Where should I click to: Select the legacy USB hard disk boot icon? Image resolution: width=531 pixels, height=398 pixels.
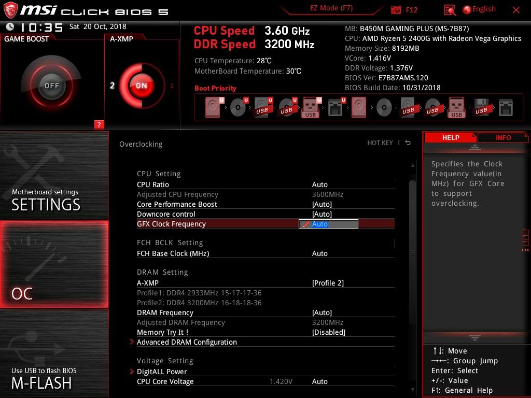pyautogui.click(x=409, y=108)
